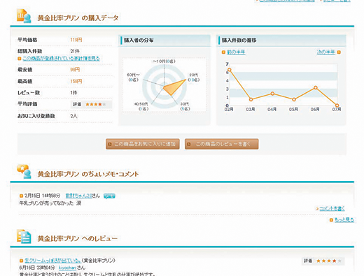Click the purchase data section chart icon
Image resolution: width=364 pixels, height=276 pixels.
(x=24, y=16)
